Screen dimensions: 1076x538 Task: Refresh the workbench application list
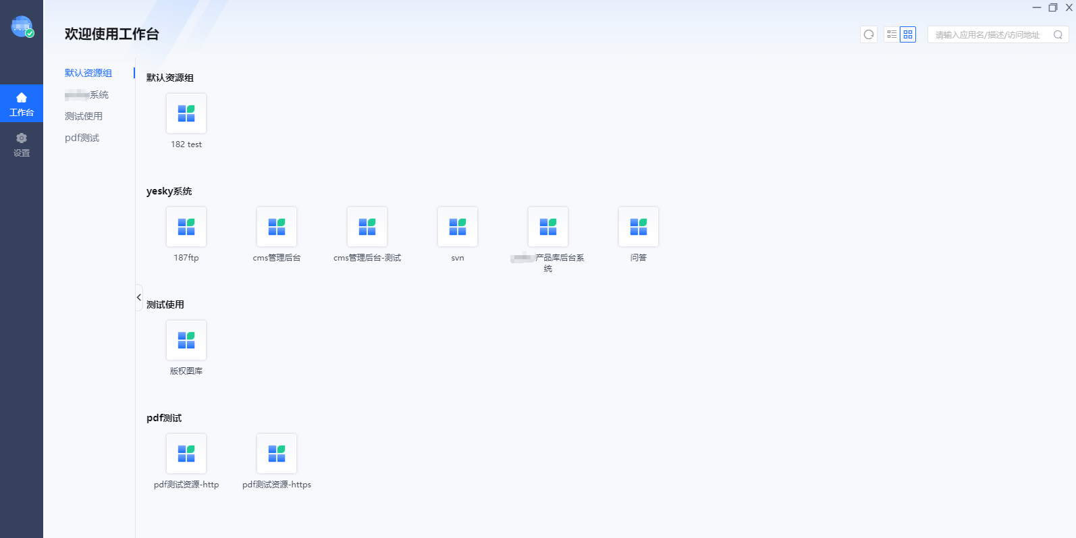coord(869,34)
